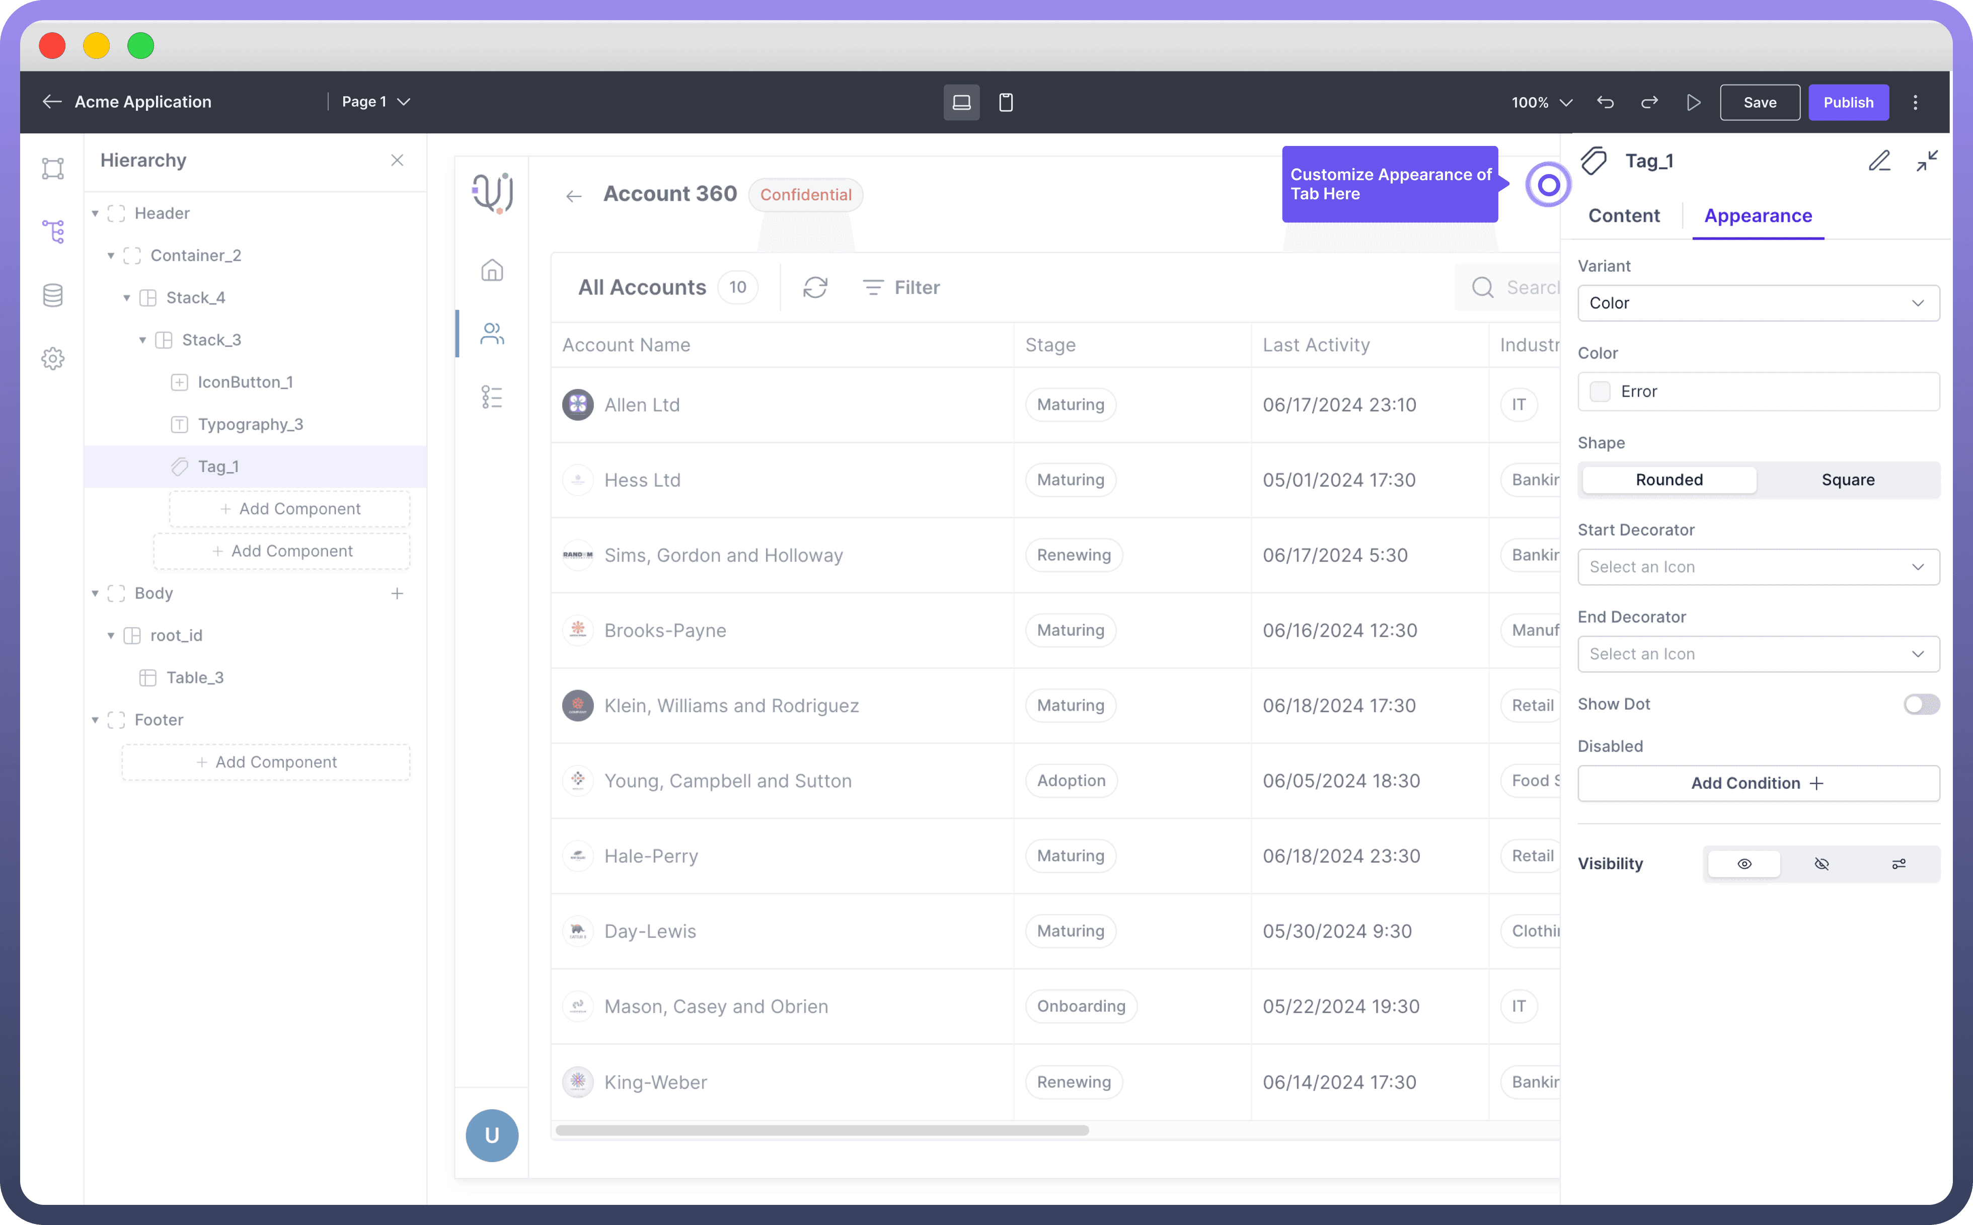Click the table's horizontal scrollbar
The width and height of the screenshot is (1973, 1225).
coord(821,1130)
